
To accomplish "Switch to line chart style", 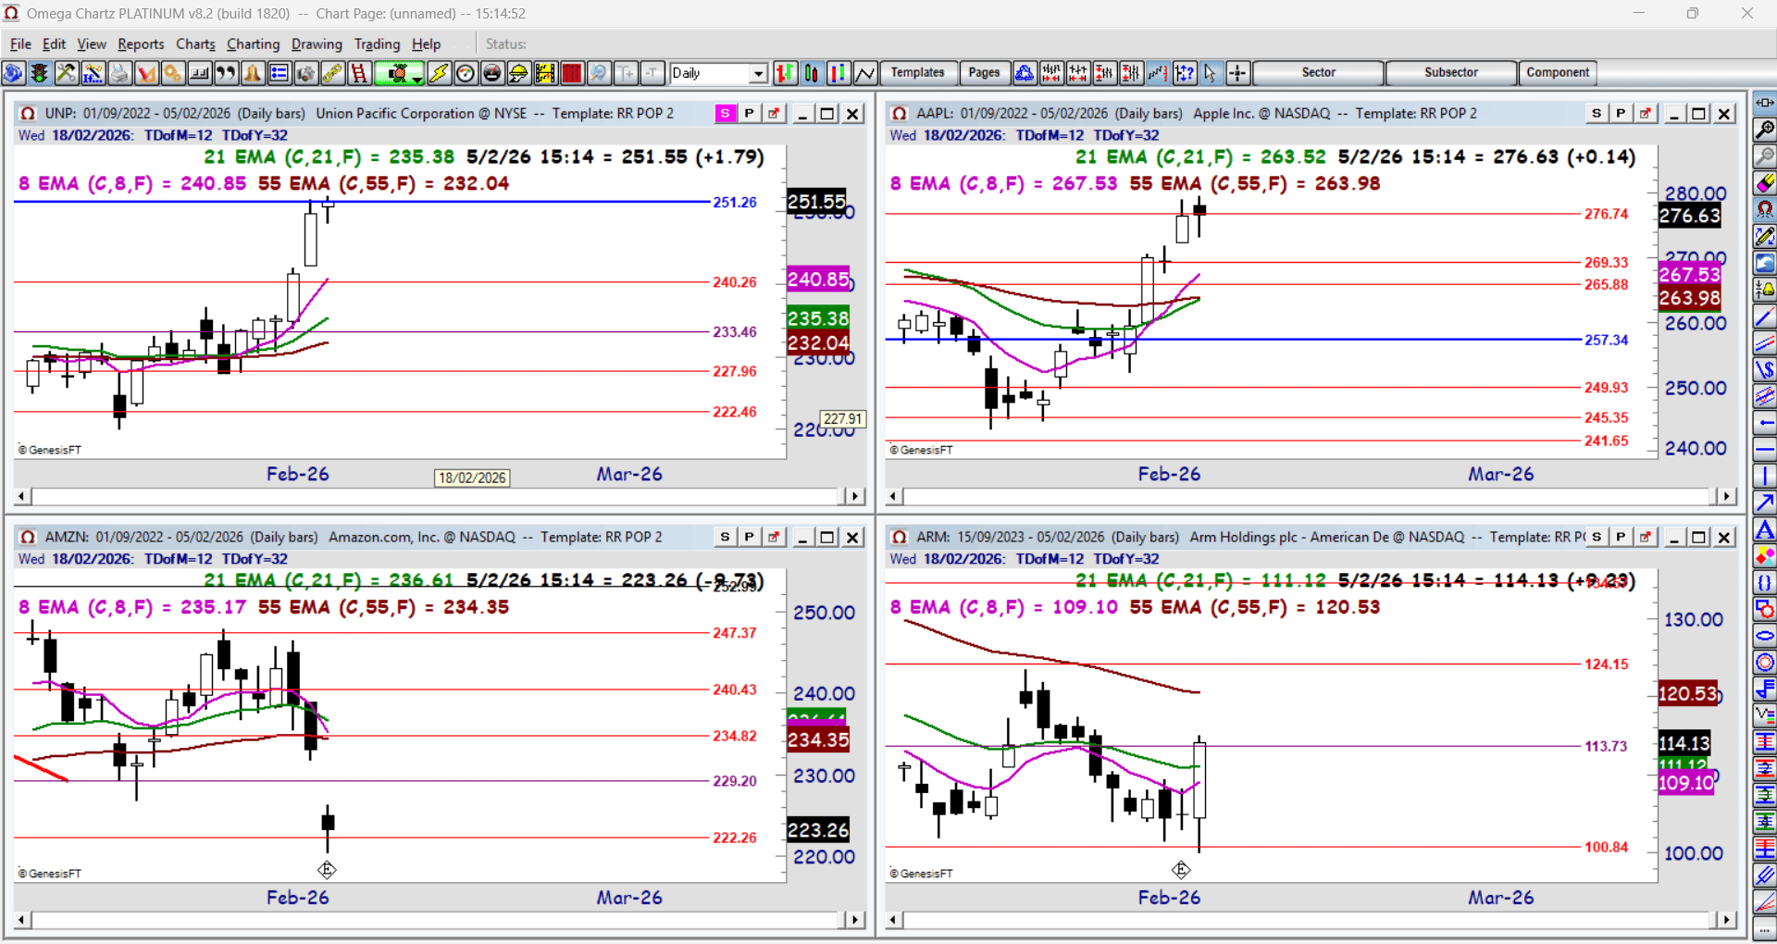I will [x=865, y=73].
